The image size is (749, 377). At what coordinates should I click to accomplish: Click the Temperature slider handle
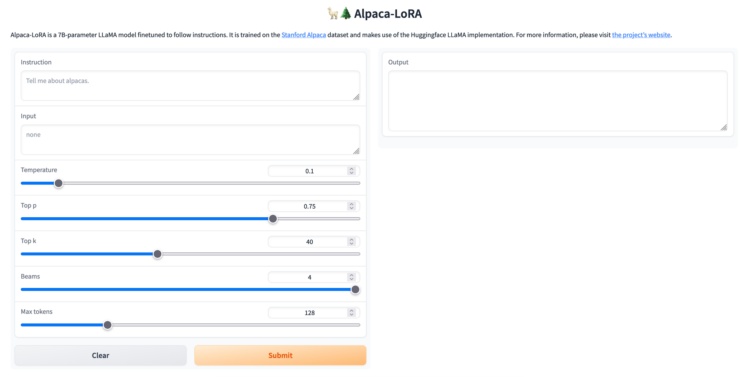(x=58, y=183)
